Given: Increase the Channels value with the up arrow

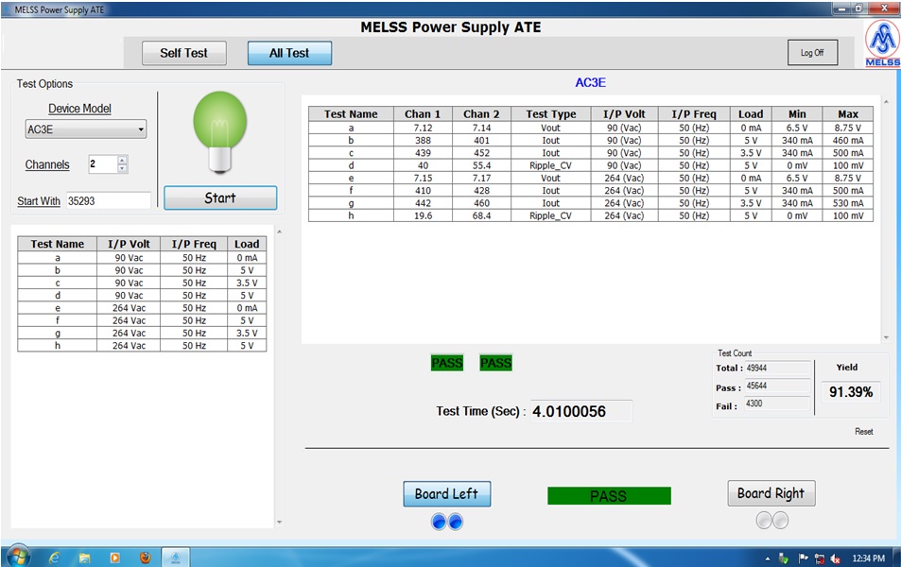Looking at the screenshot, I should coord(122,161).
